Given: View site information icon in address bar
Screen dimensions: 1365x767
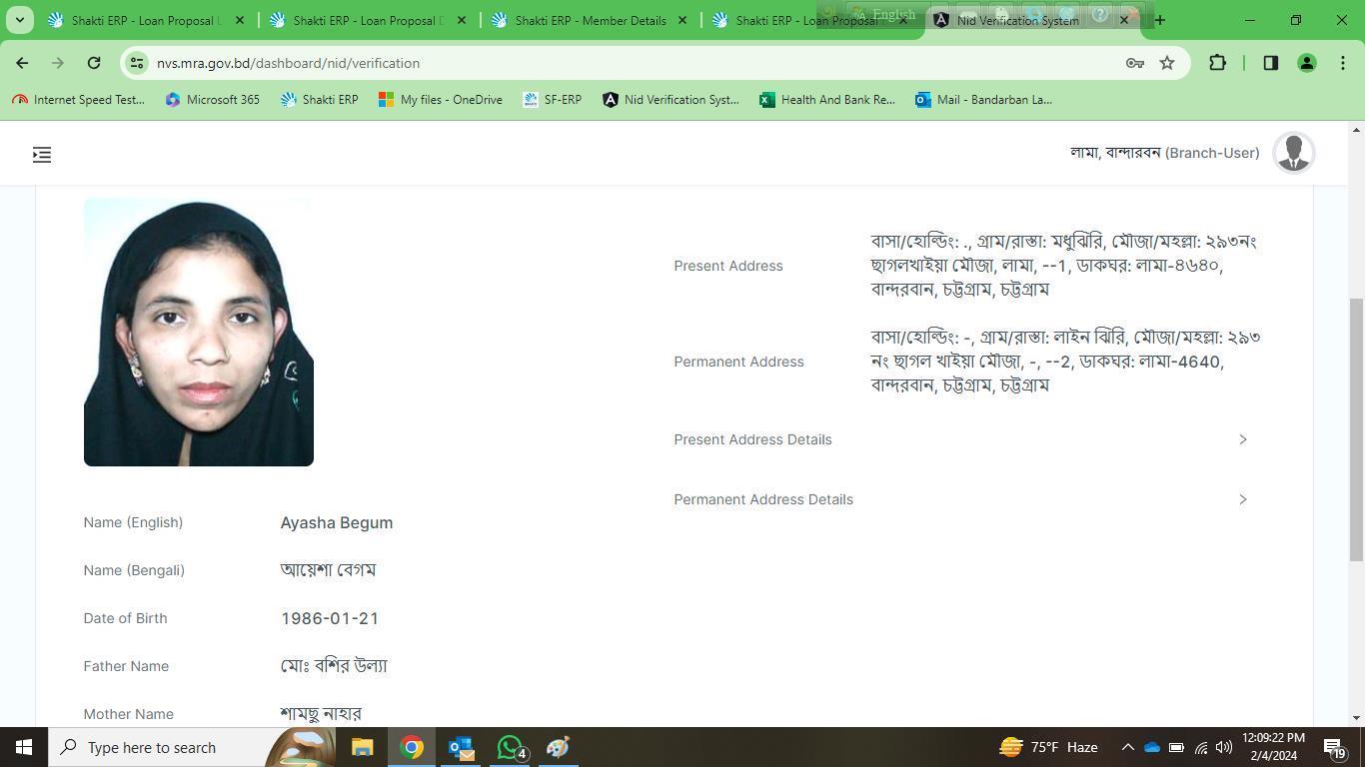Looking at the screenshot, I should click(138, 63).
